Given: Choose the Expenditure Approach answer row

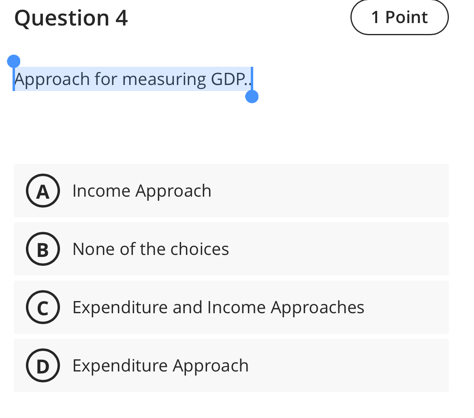Looking at the screenshot, I should click(x=231, y=365).
